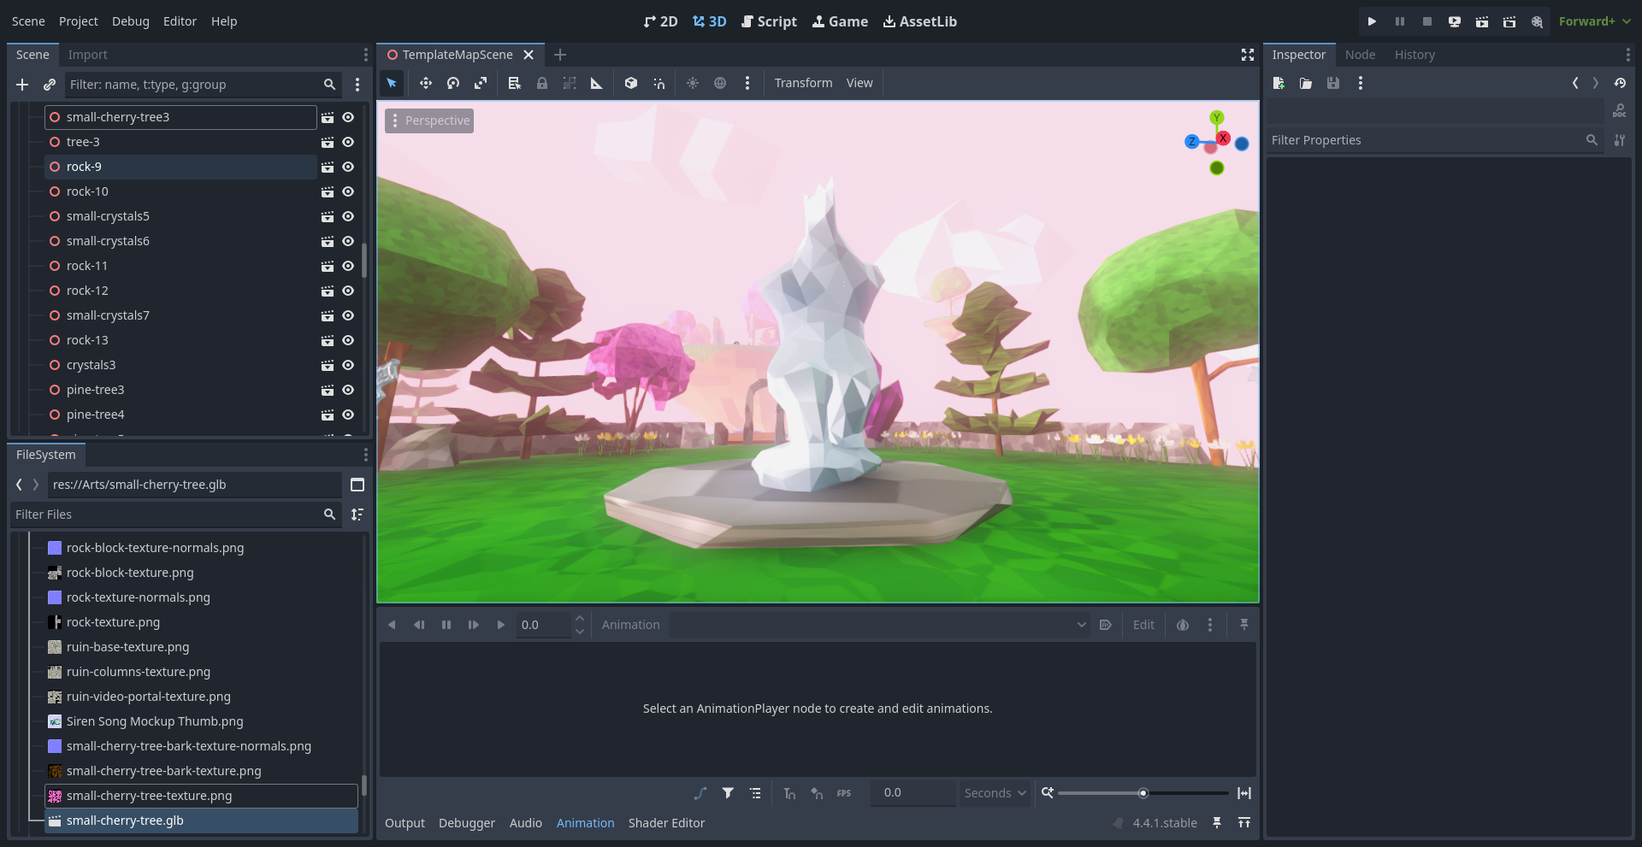This screenshot has width=1642, height=847.
Task: Open scene-in-editor icon for rock-9
Action: [x=327, y=167]
